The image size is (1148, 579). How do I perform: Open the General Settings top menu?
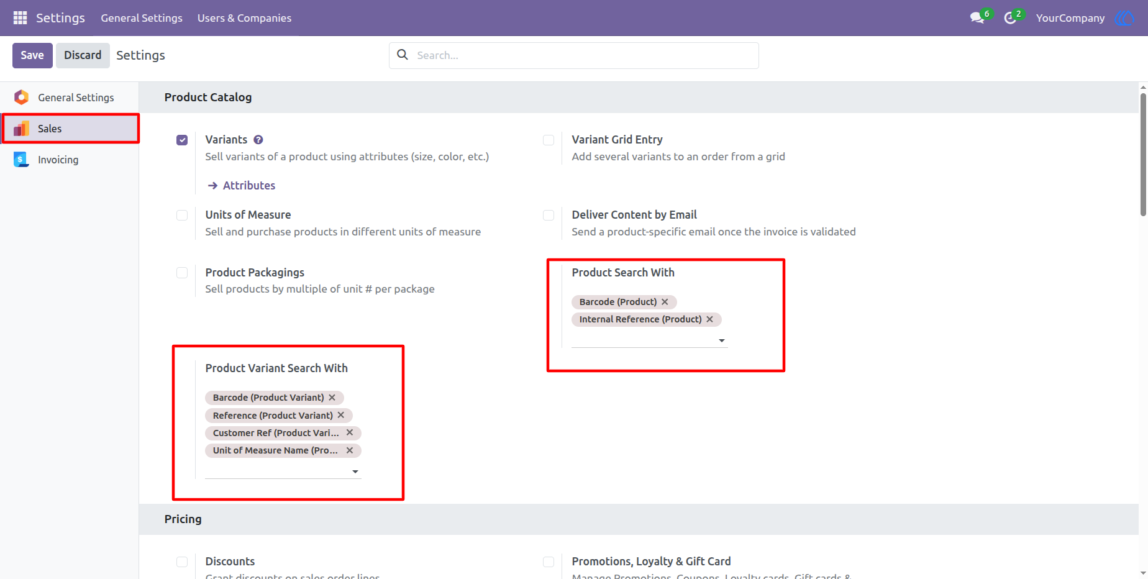point(142,18)
